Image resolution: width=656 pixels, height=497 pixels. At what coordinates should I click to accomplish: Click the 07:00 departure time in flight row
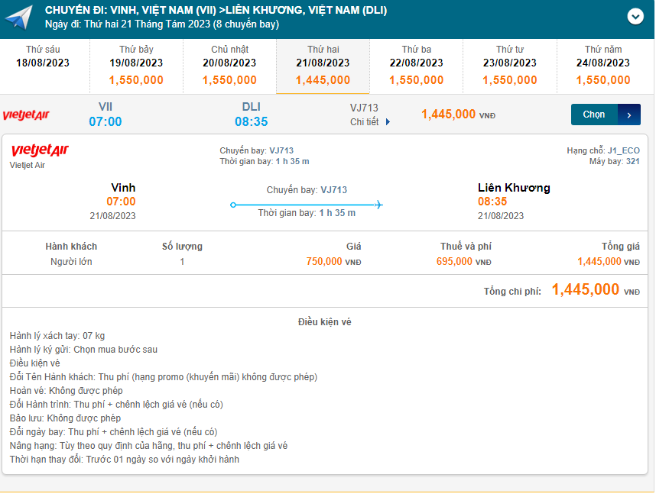tap(106, 121)
